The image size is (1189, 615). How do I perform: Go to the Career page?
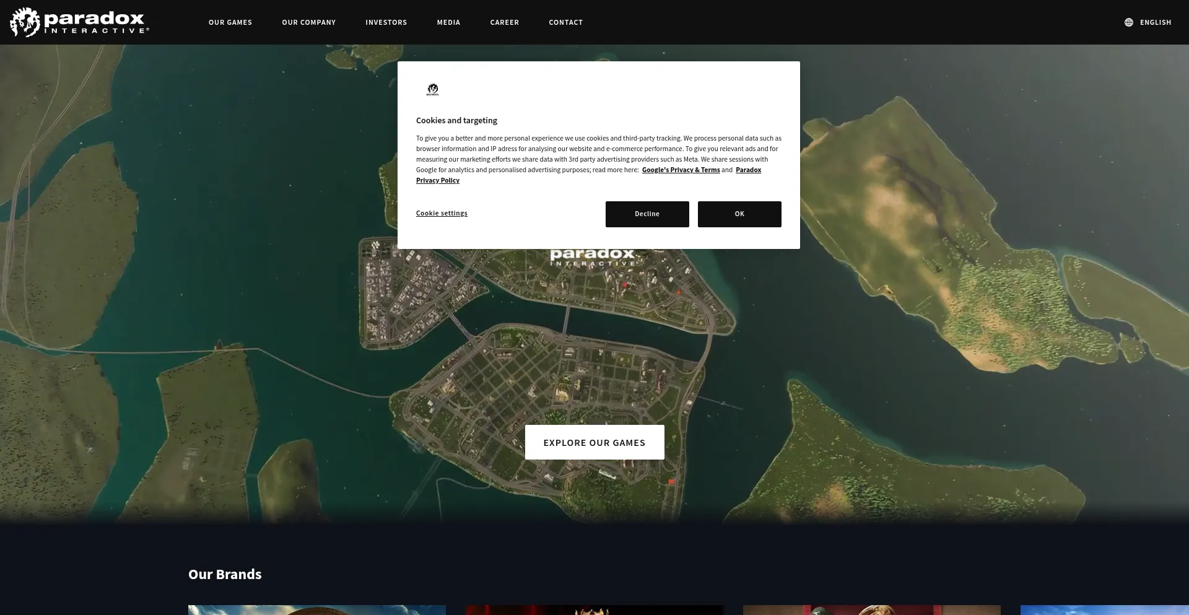505,22
